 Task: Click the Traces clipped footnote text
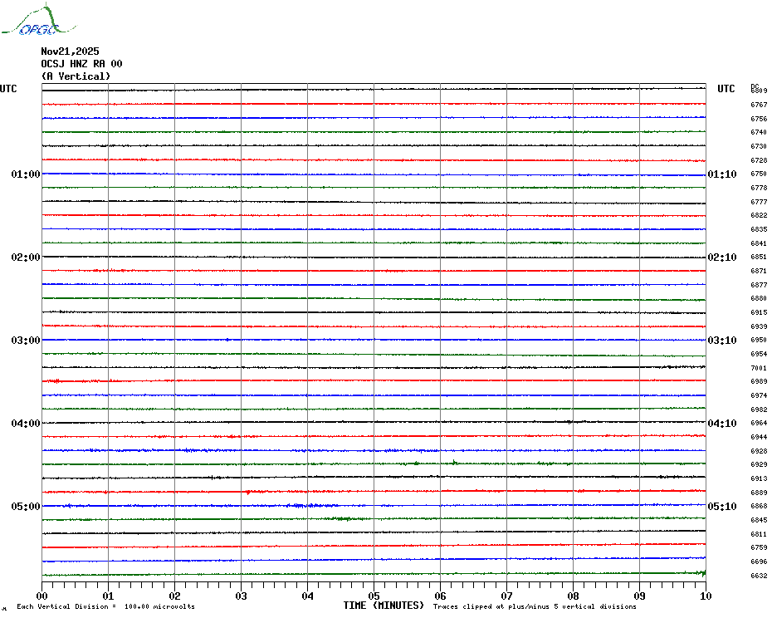pyautogui.click(x=535, y=606)
